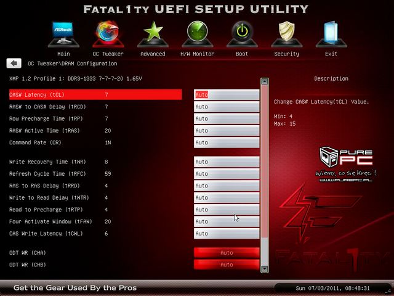
Task: Click the Main menu label
Action: 63,54
